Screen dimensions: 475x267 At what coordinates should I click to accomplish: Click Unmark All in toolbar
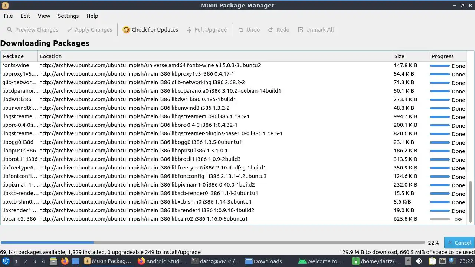point(316,30)
